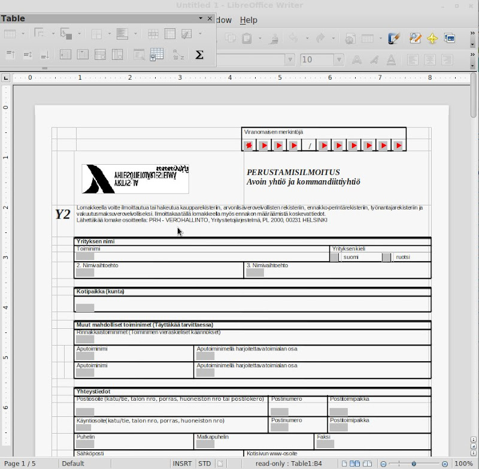This screenshot has height=469, width=479.
Task: Open the font name dropdown arrow
Action: pyautogui.click(x=290, y=60)
